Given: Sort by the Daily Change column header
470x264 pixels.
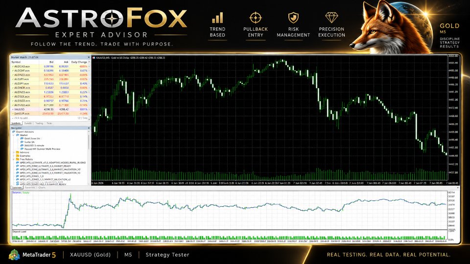Looking at the screenshot, I should click(79, 62).
